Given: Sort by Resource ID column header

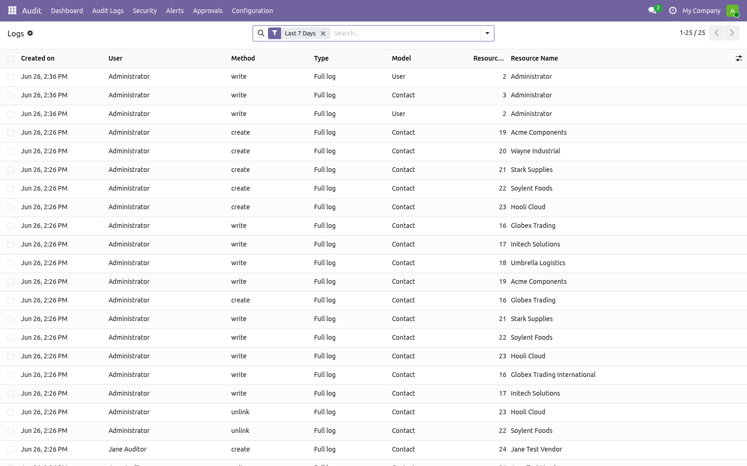Looking at the screenshot, I should click(x=488, y=58).
